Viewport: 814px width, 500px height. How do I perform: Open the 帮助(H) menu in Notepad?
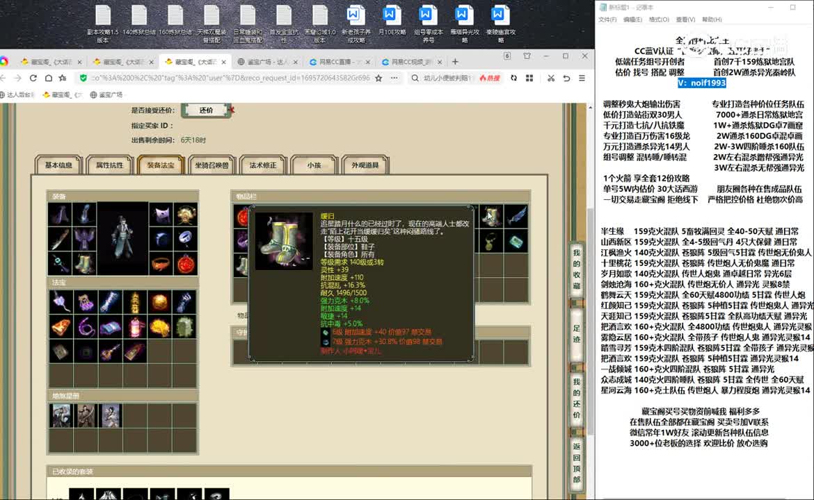point(712,19)
